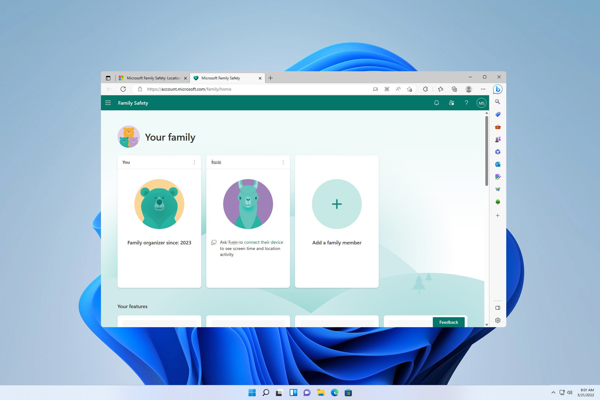Open the Family Safety people/members icon
Viewport: 600px width, 400px height.
pyautogui.click(x=451, y=103)
